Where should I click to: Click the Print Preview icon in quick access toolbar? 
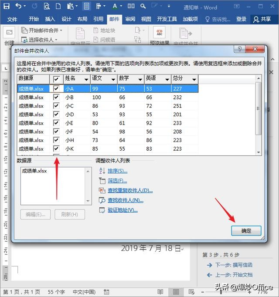click(x=47, y=6)
